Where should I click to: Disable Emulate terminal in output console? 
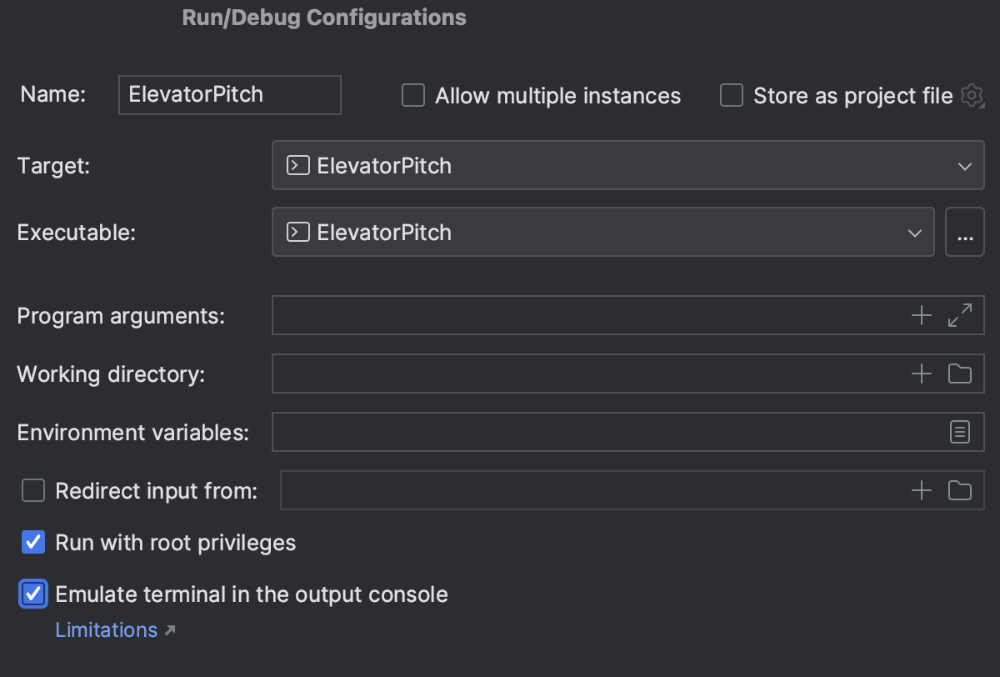point(33,594)
